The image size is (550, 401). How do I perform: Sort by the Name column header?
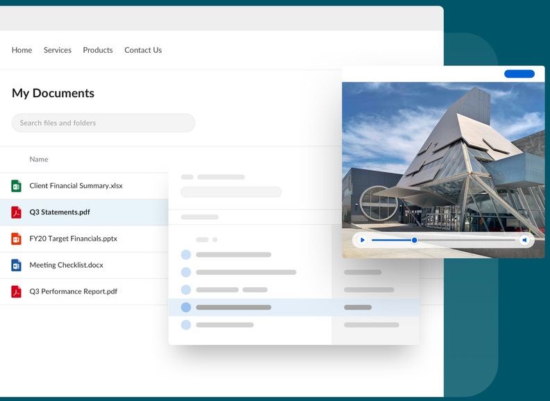click(39, 160)
